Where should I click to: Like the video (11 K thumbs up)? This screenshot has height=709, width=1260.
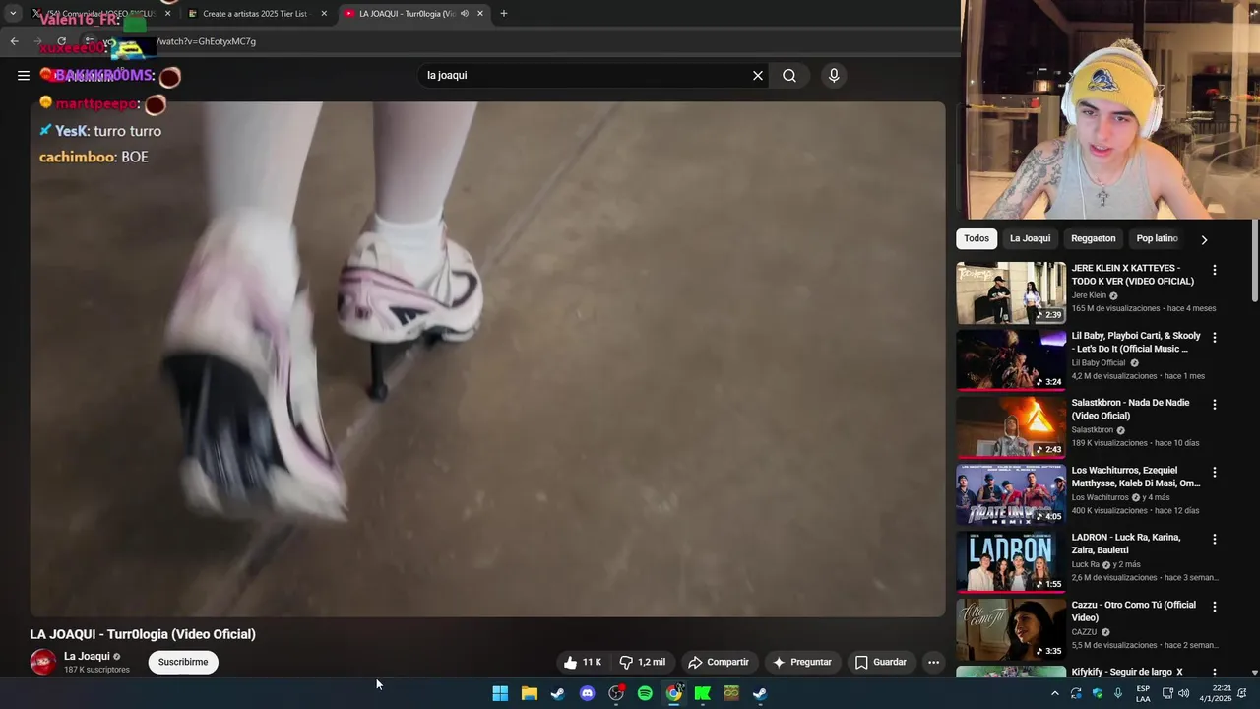pyautogui.click(x=581, y=662)
